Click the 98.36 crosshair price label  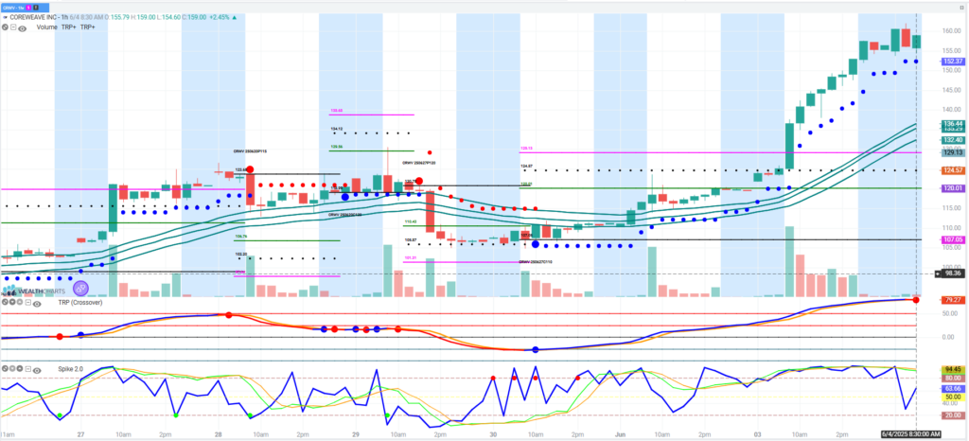click(952, 273)
